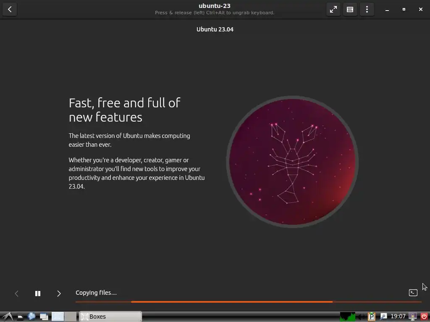
Task: Open the three-dot actions menu
Action: (367, 9)
